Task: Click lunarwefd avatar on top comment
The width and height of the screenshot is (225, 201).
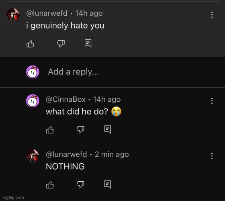Action: 13,14
